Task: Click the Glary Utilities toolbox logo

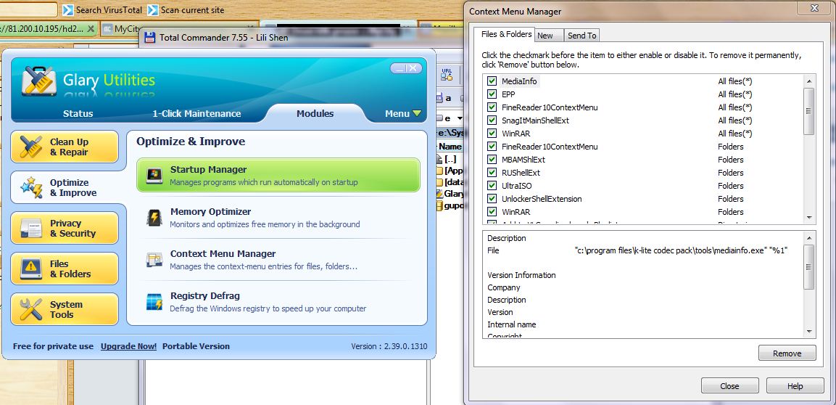Action: click(x=39, y=81)
